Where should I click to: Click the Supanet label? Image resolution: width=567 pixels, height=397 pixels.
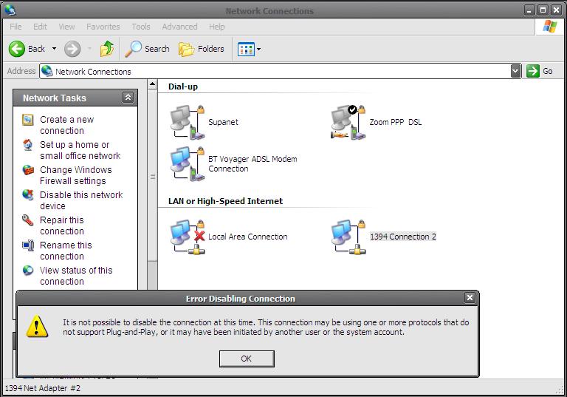click(223, 122)
